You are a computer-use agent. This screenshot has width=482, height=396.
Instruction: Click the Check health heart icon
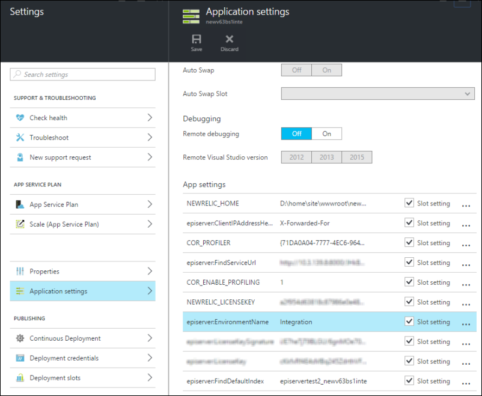pyautogui.click(x=20, y=118)
